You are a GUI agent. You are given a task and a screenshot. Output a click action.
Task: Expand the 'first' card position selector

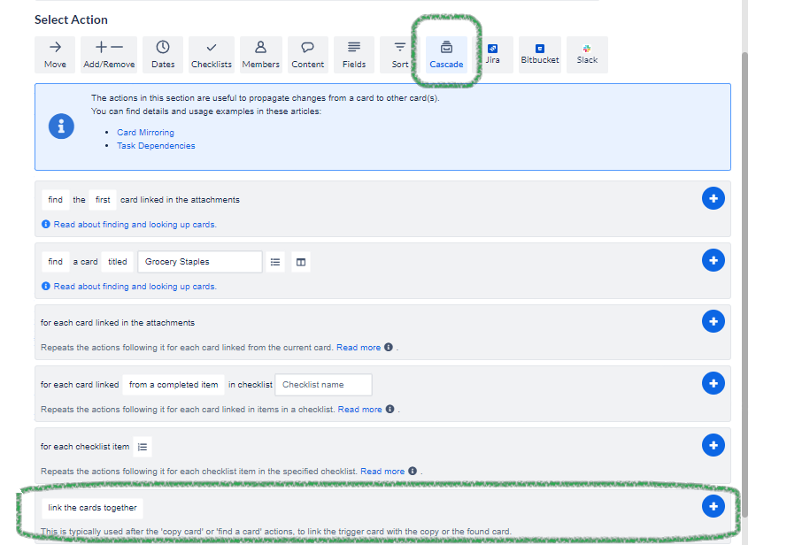102,199
